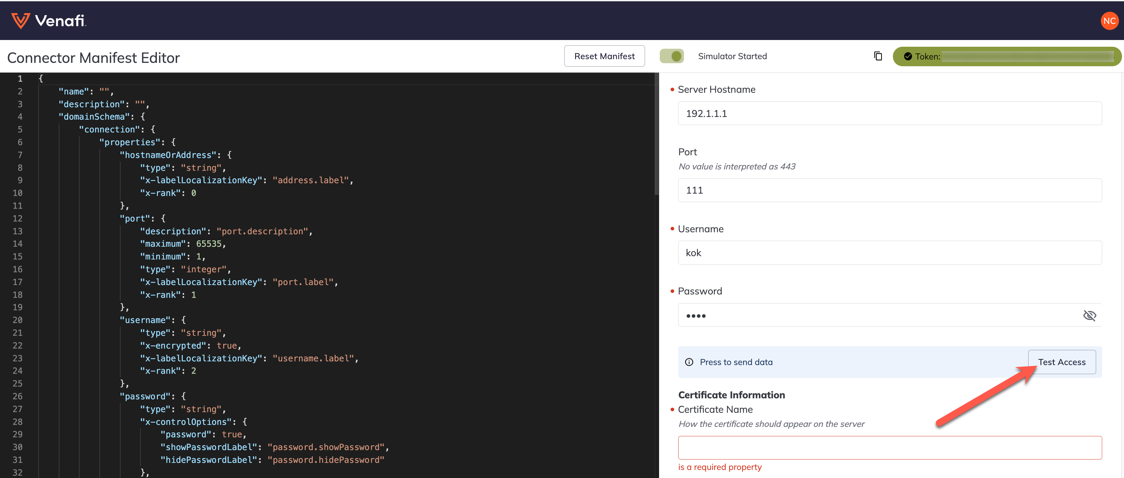Open the NC user avatar menu
Viewport: 1124px width, 478px height.
tap(1109, 21)
